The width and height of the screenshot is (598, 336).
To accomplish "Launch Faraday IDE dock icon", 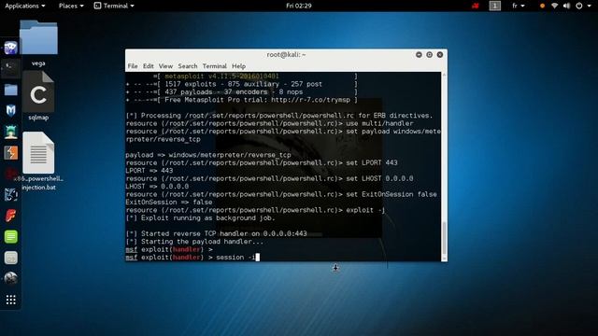I will (10, 216).
